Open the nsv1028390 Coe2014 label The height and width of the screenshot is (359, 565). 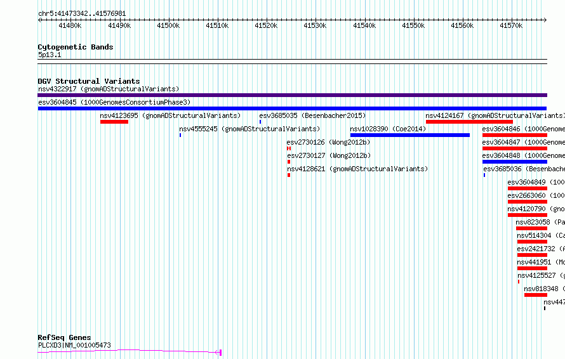tap(388, 129)
